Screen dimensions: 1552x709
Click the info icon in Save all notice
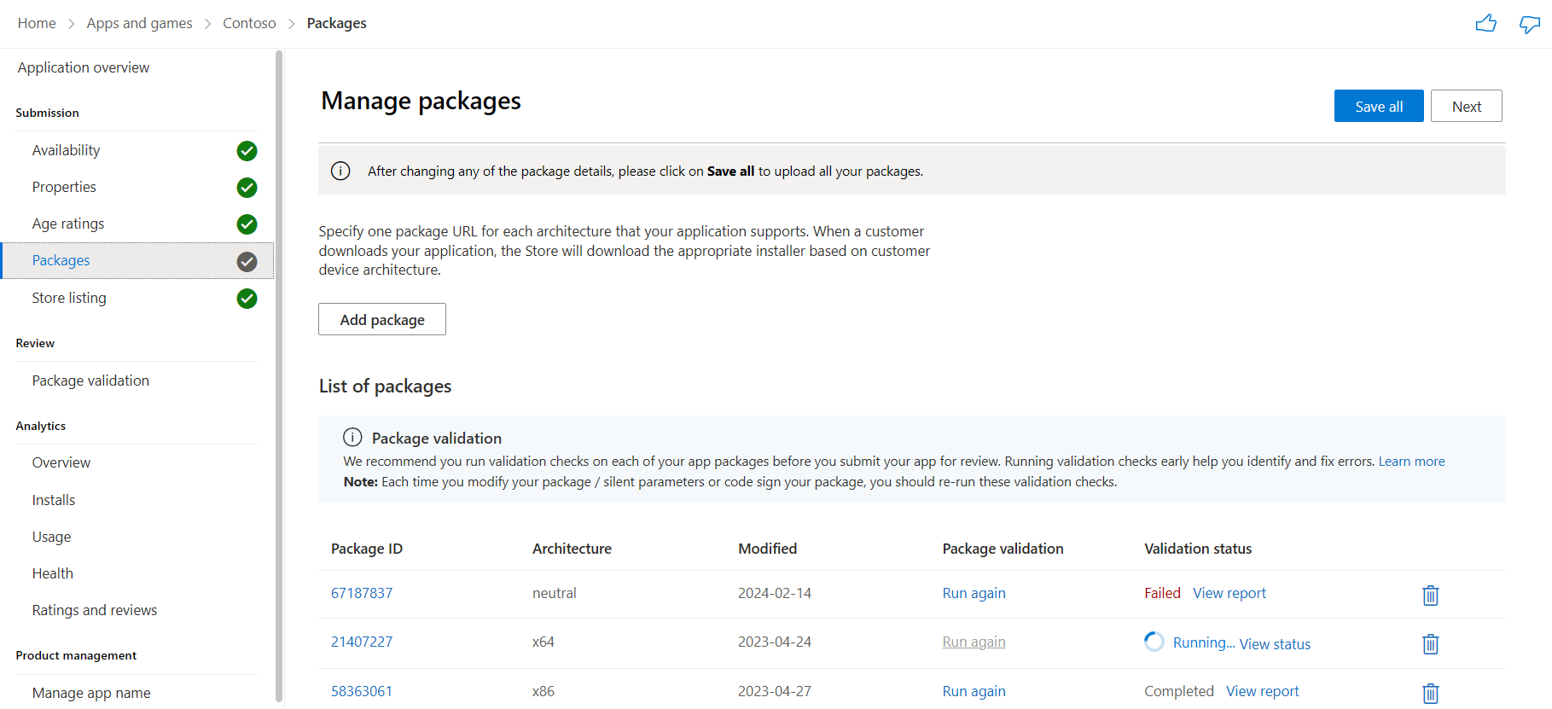340,171
